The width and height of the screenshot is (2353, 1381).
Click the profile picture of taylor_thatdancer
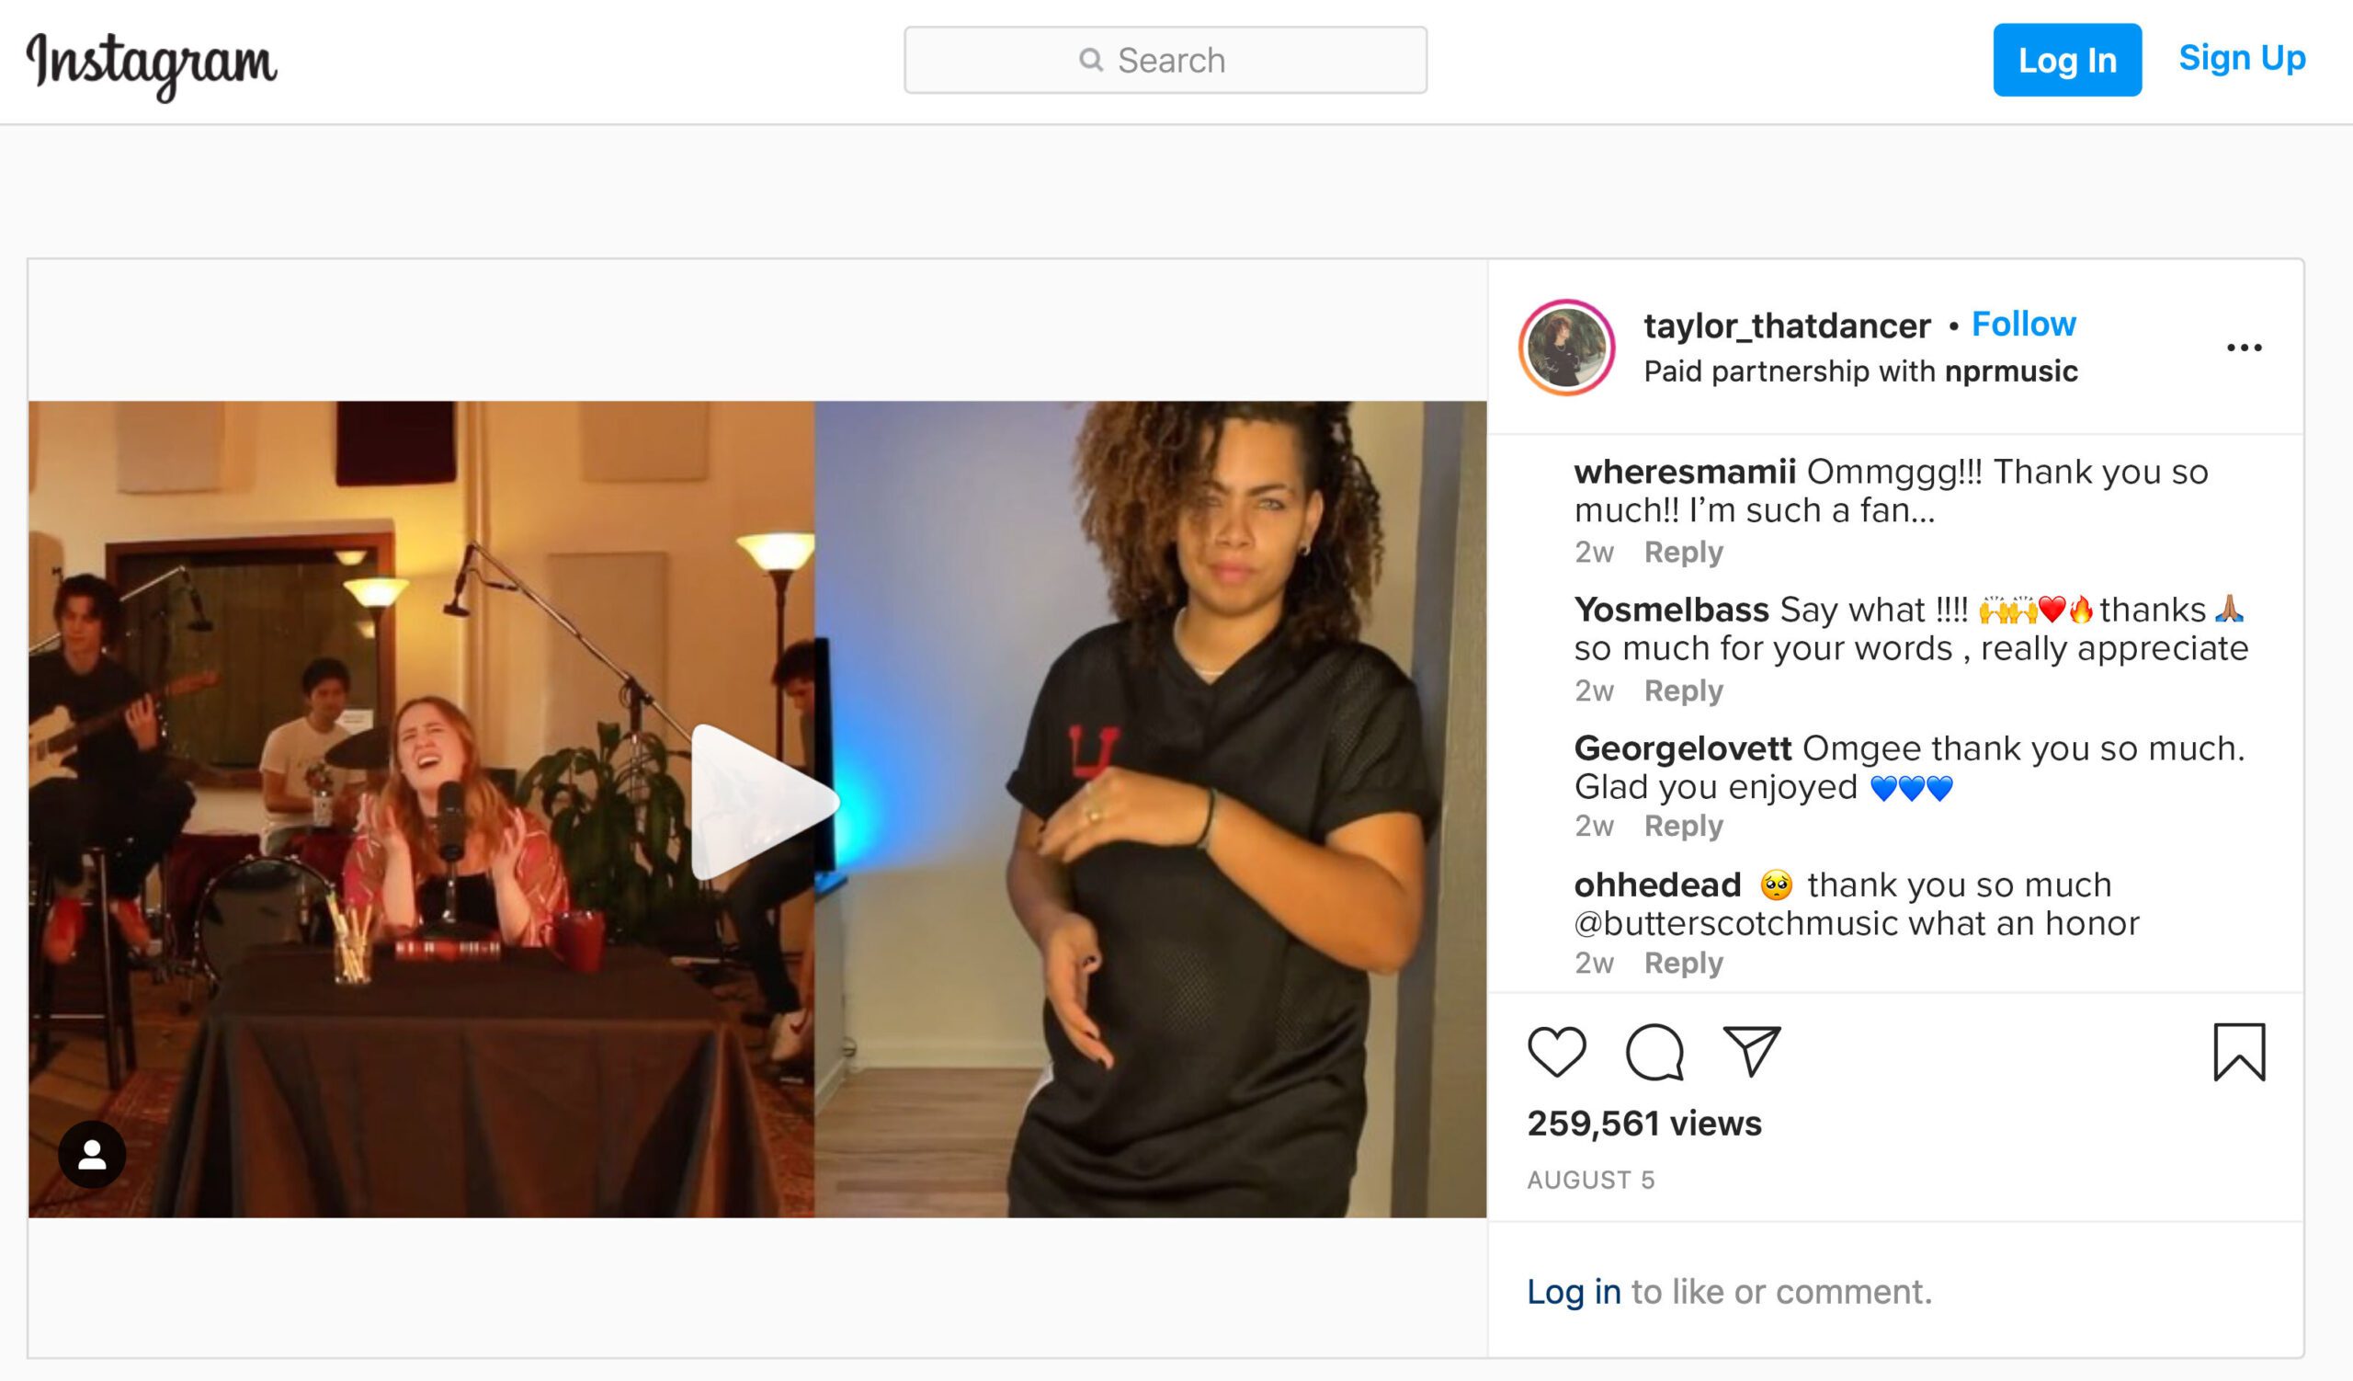tap(1577, 346)
